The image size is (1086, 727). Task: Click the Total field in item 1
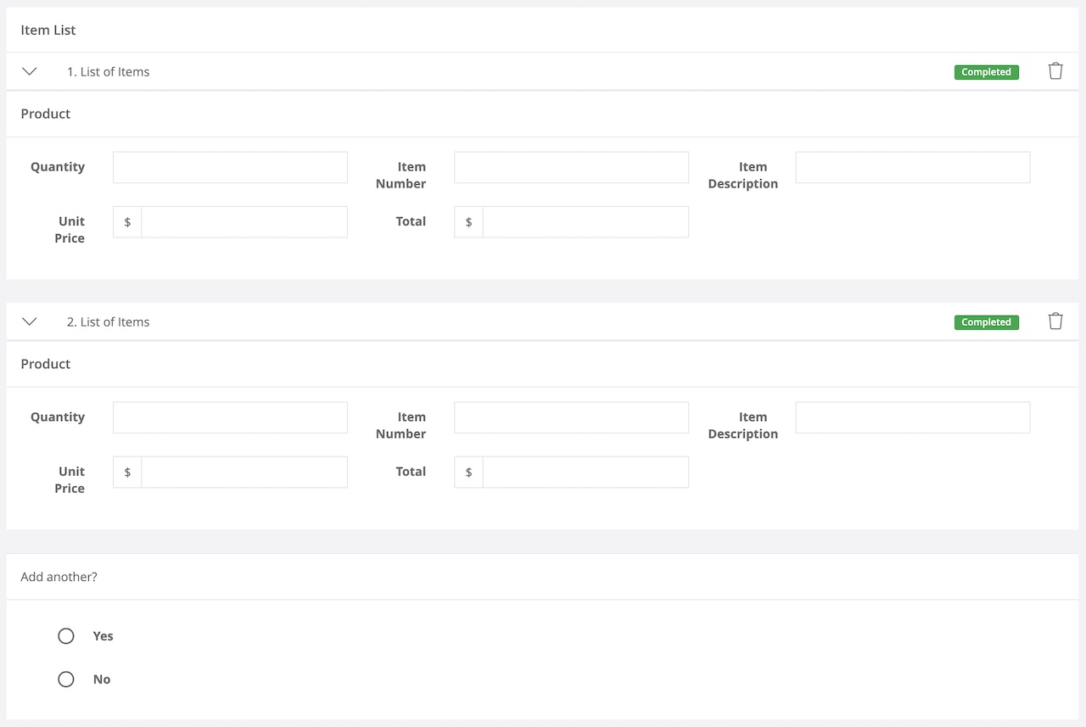[585, 221]
